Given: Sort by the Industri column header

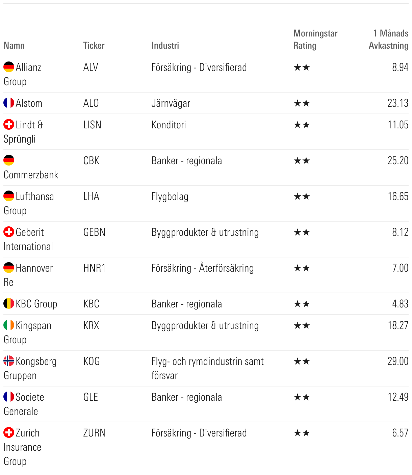Looking at the screenshot, I should click(x=165, y=45).
